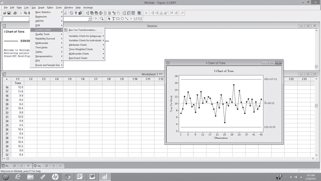321x181 pixels.
Task: Select the arrow pointer tool
Action: (x=109, y=19)
